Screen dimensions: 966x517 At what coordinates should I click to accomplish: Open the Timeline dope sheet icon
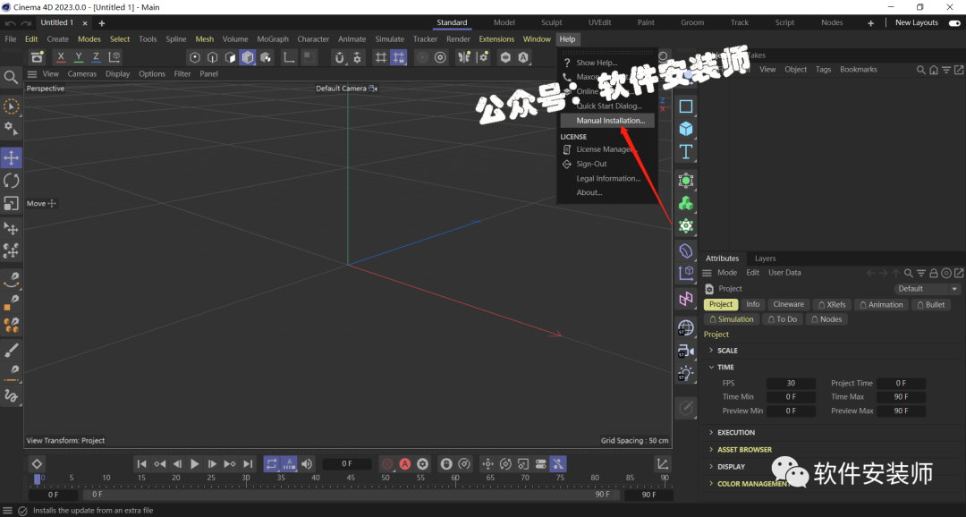pos(662,464)
